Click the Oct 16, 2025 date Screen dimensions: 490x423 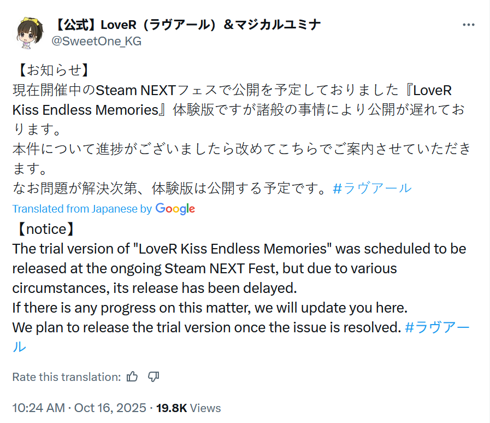pyautogui.click(x=110, y=408)
